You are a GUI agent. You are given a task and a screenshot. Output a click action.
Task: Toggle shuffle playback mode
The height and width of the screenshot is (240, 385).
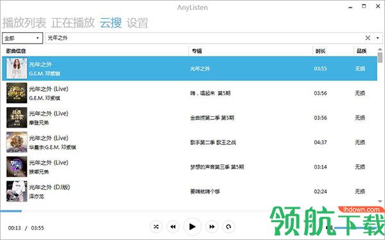(156, 227)
